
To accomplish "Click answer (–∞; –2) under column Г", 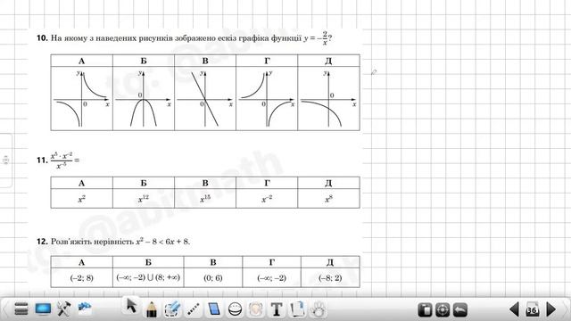I will tap(271, 278).
